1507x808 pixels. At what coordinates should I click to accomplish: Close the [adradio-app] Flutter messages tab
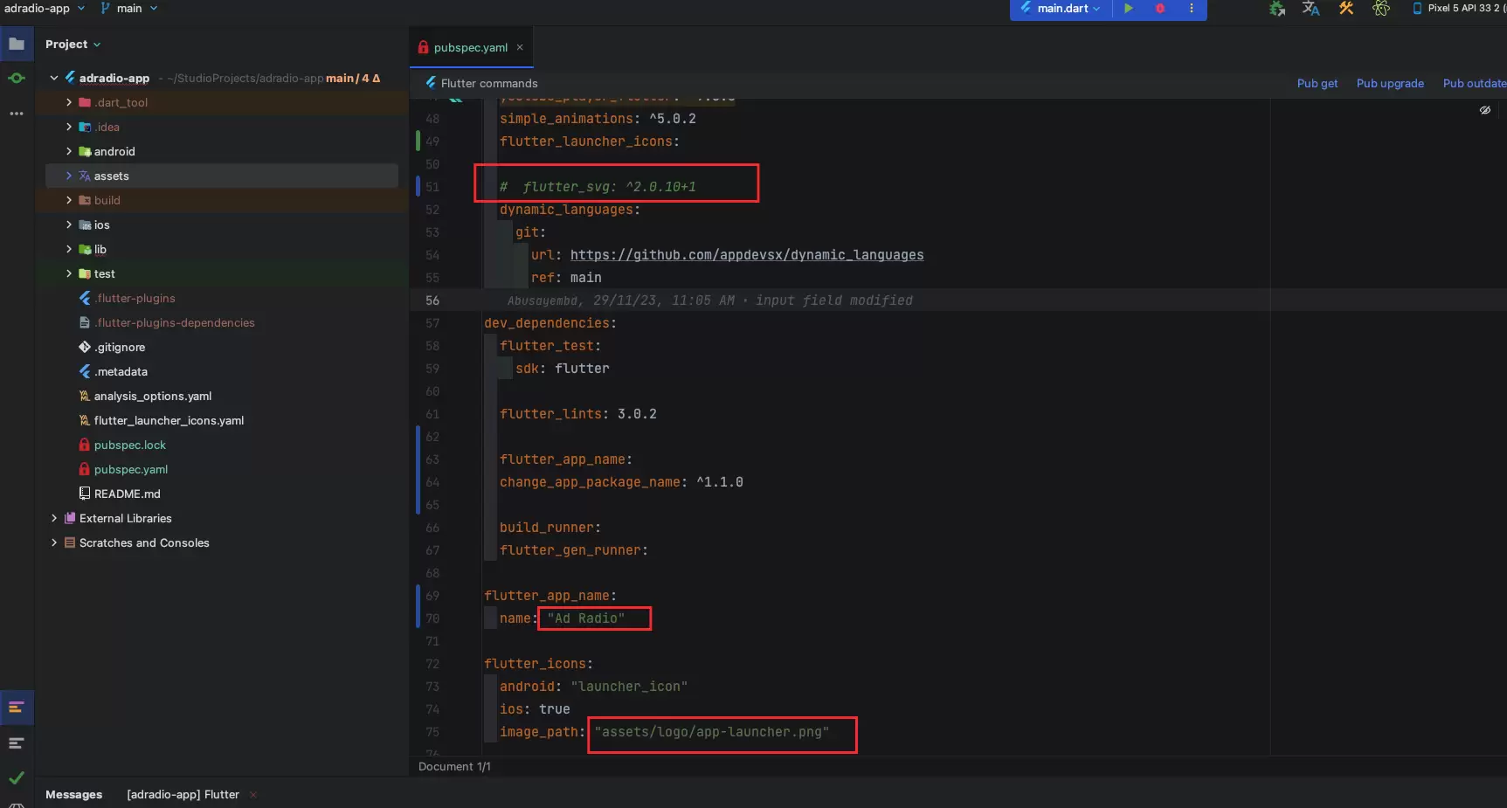click(253, 795)
